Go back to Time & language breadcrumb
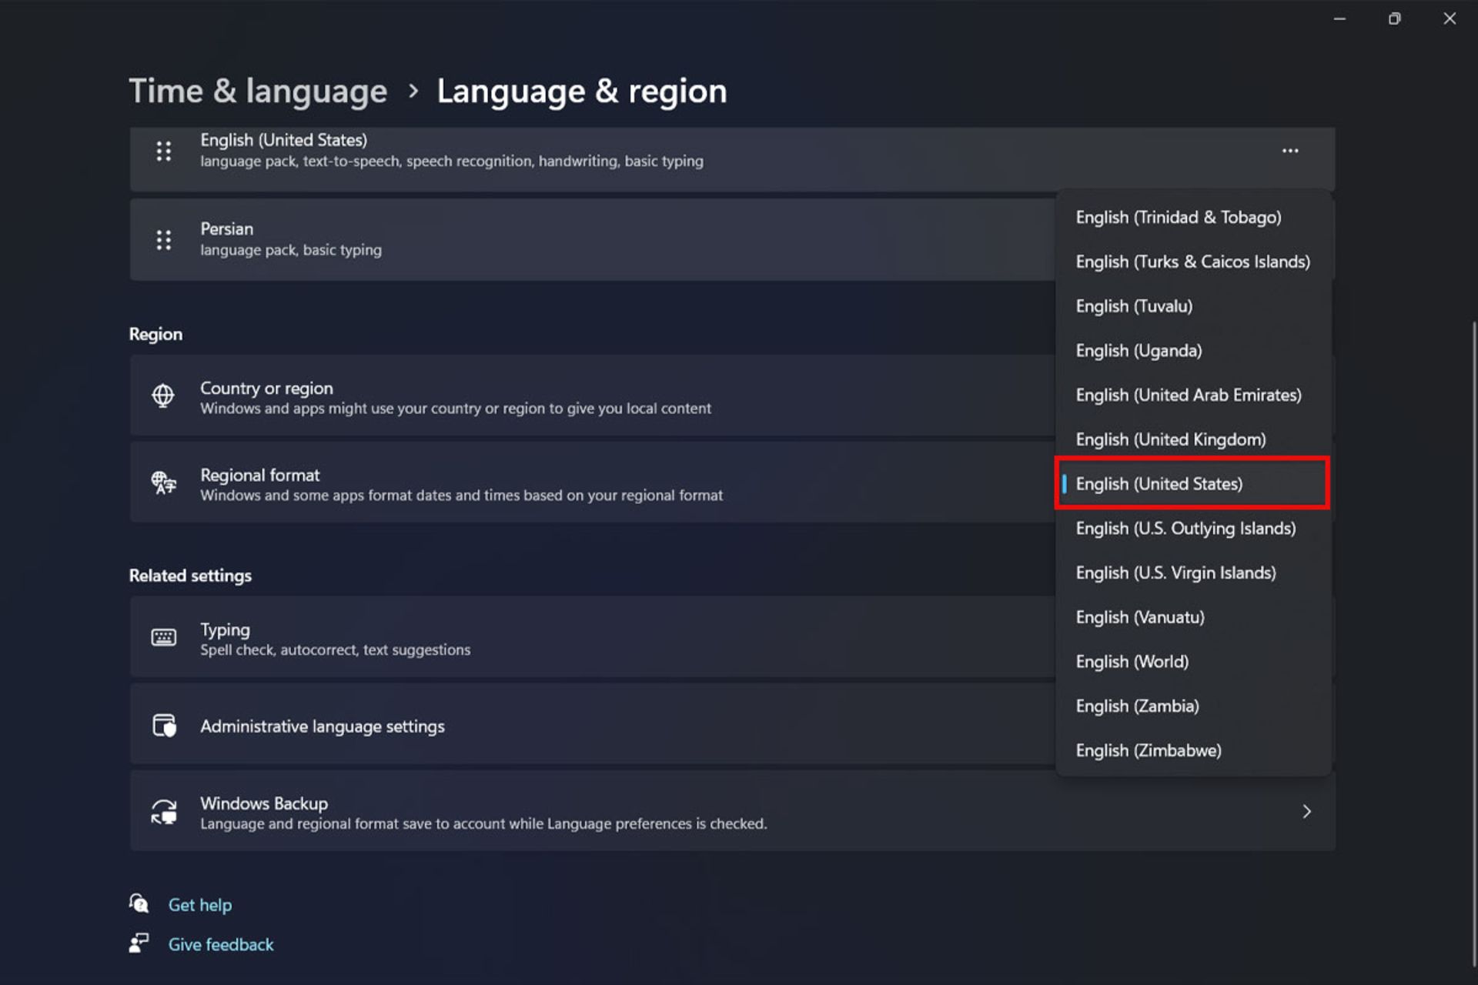1478x985 pixels. pyautogui.click(x=258, y=92)
